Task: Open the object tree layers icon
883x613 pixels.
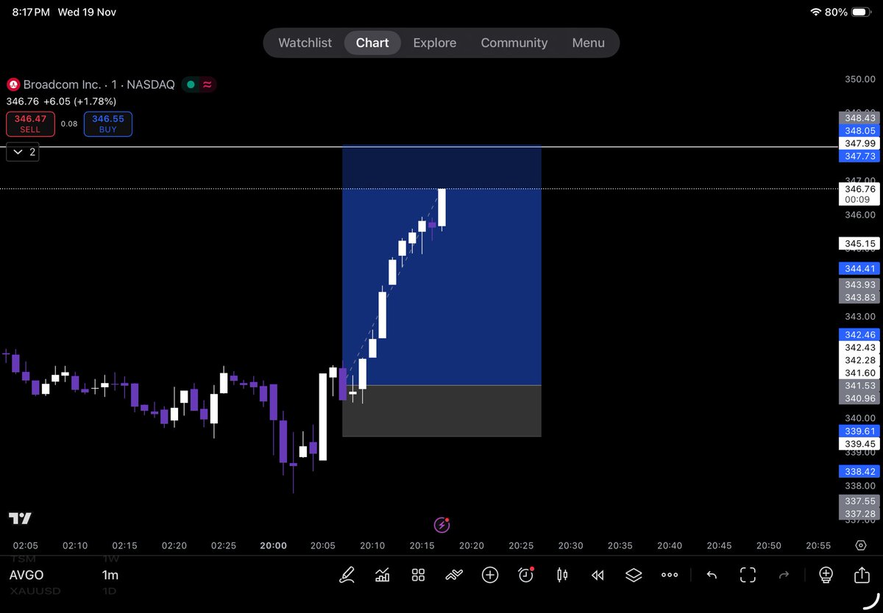Action: pyautogui.click(x=634, y=575)
